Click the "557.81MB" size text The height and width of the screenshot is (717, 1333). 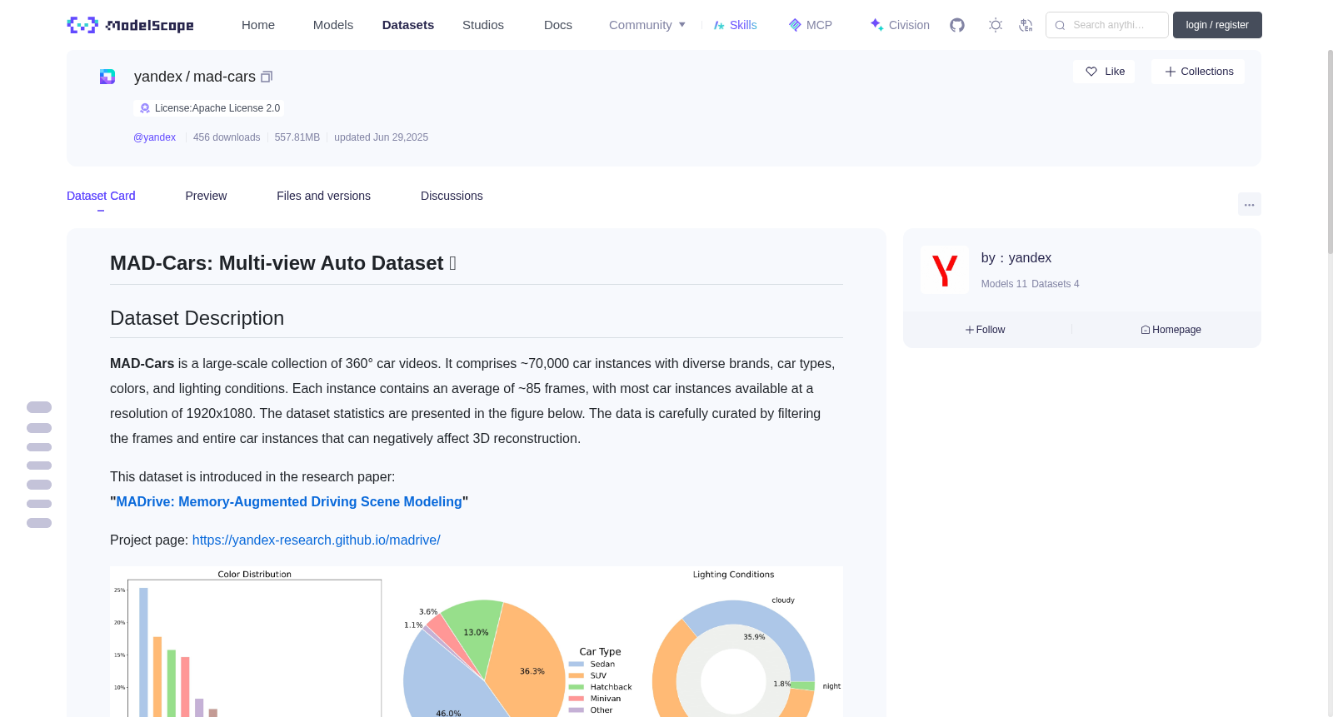pos(297,137)
